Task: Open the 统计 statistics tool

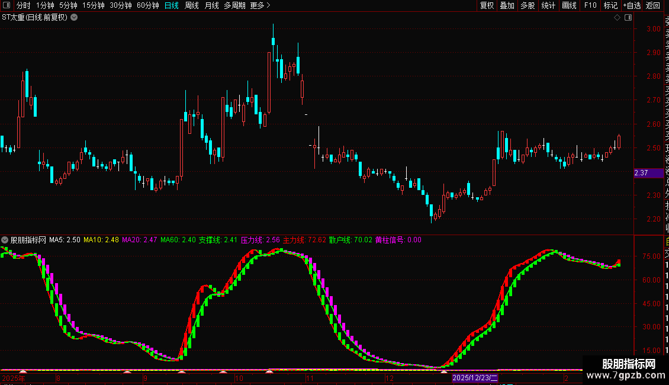Action: click(548, 5)
